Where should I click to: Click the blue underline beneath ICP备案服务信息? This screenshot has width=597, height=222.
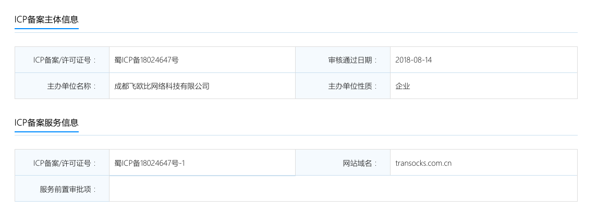click(x=46, y=132)
